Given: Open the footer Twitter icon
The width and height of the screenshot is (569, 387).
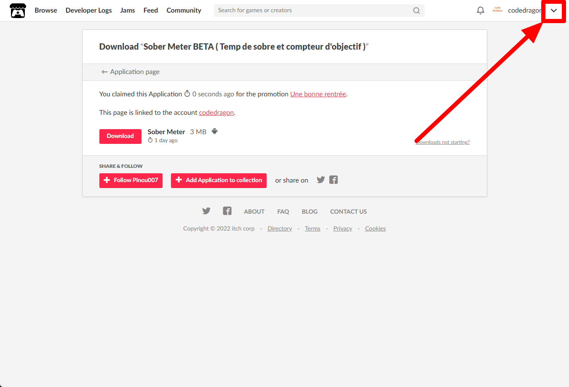Looking at the screenshot, I should click(x=206, y=211).
